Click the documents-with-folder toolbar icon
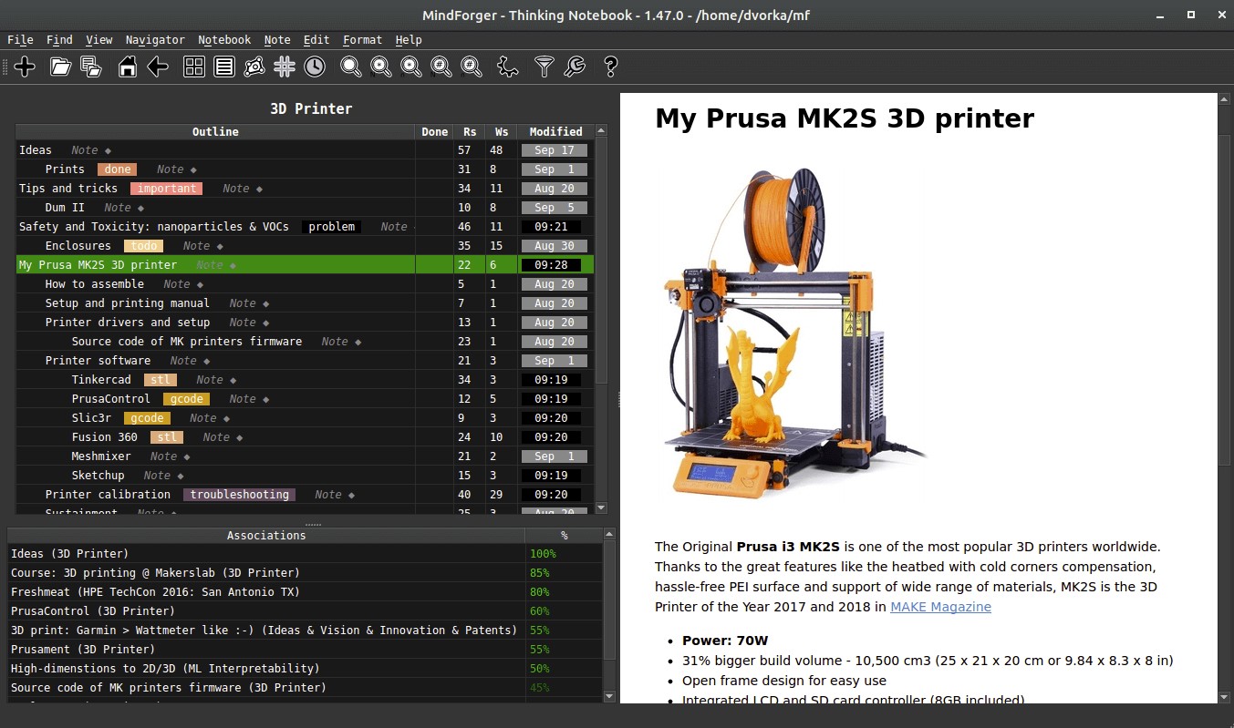 pos(90,67)
